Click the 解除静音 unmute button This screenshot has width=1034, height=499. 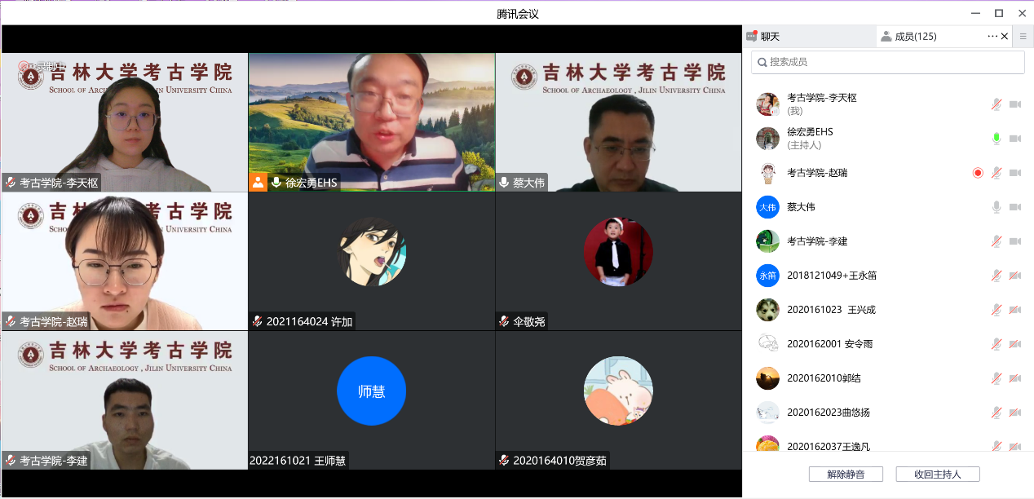coord(846,474)
